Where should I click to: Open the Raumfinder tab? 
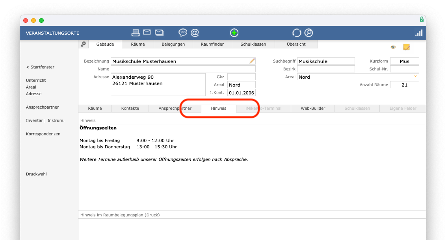(x=212, y=44)
